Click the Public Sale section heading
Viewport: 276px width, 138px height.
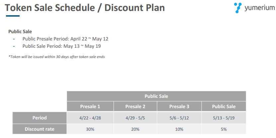[x=20, y=32]
